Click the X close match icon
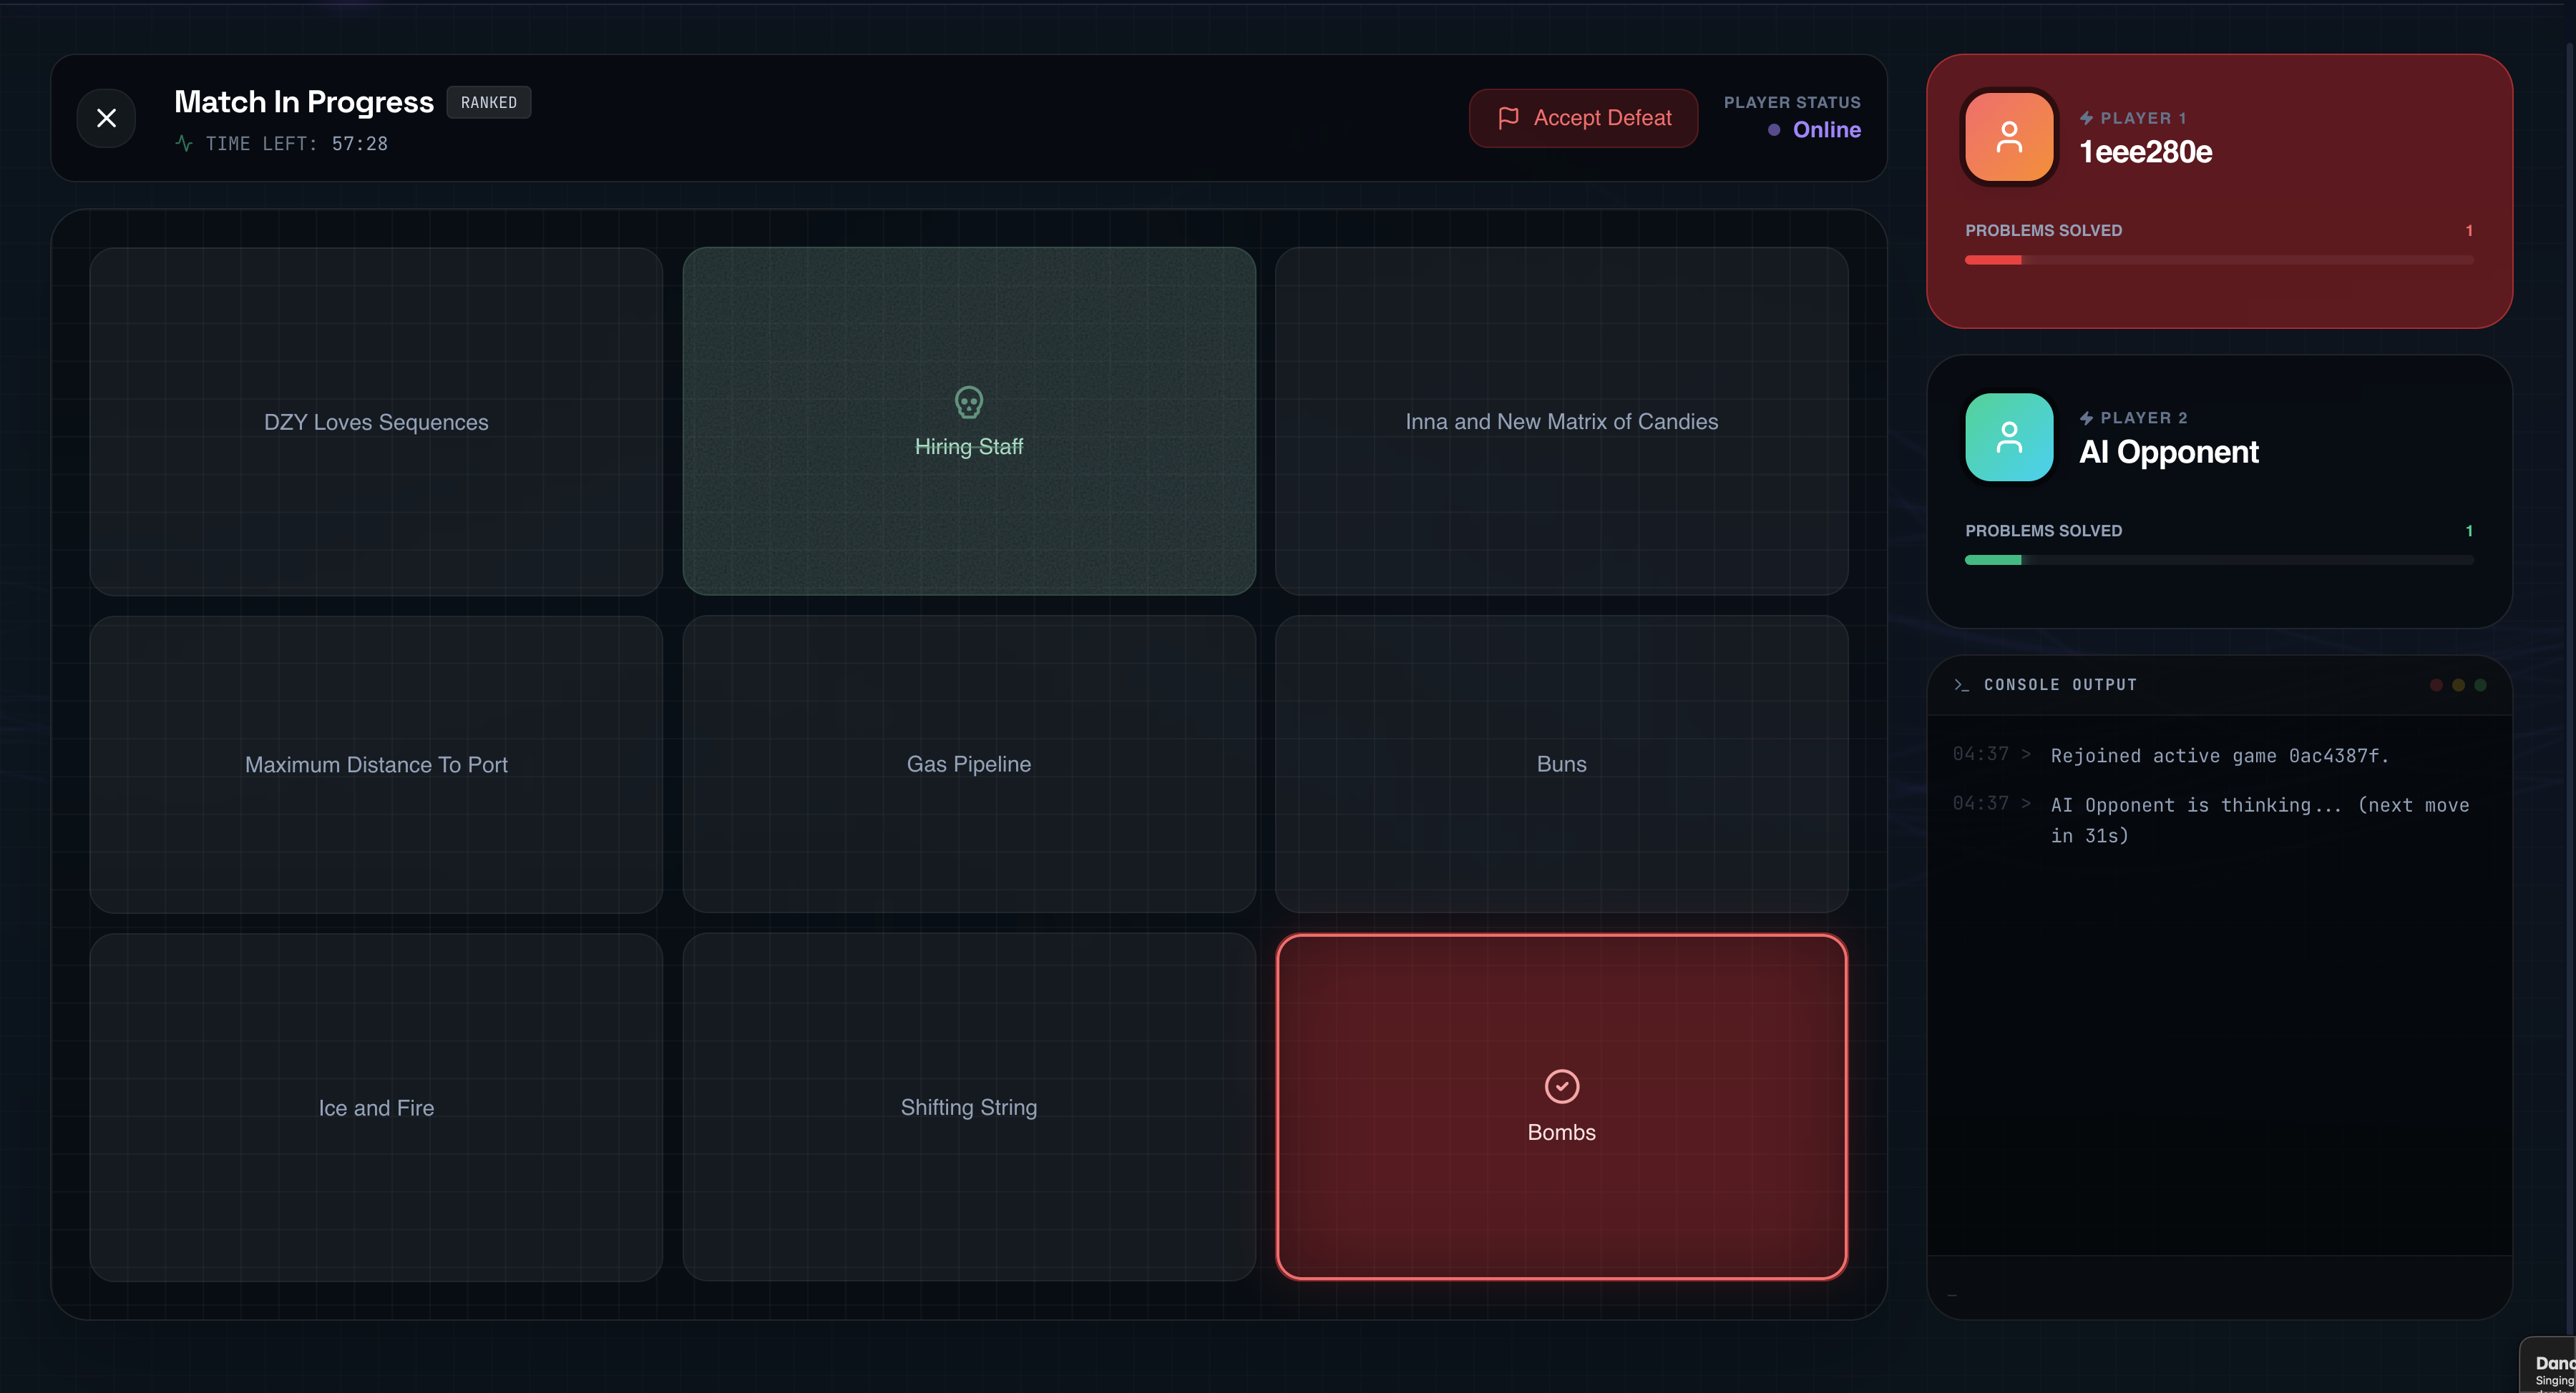Viewport: 2576px width, 1393px height. 106,118
